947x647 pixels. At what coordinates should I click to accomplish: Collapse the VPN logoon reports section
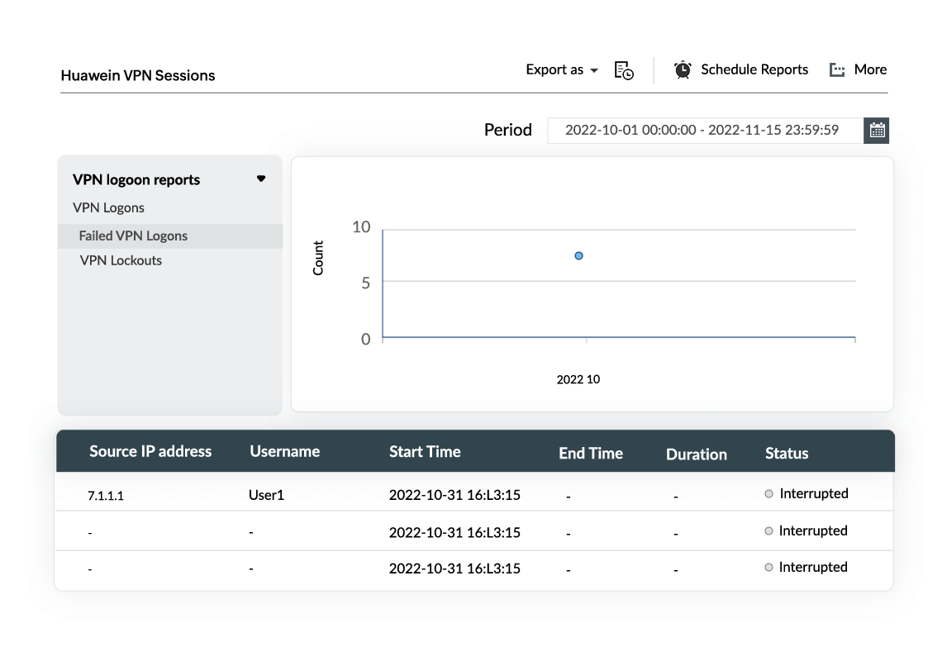261,178
